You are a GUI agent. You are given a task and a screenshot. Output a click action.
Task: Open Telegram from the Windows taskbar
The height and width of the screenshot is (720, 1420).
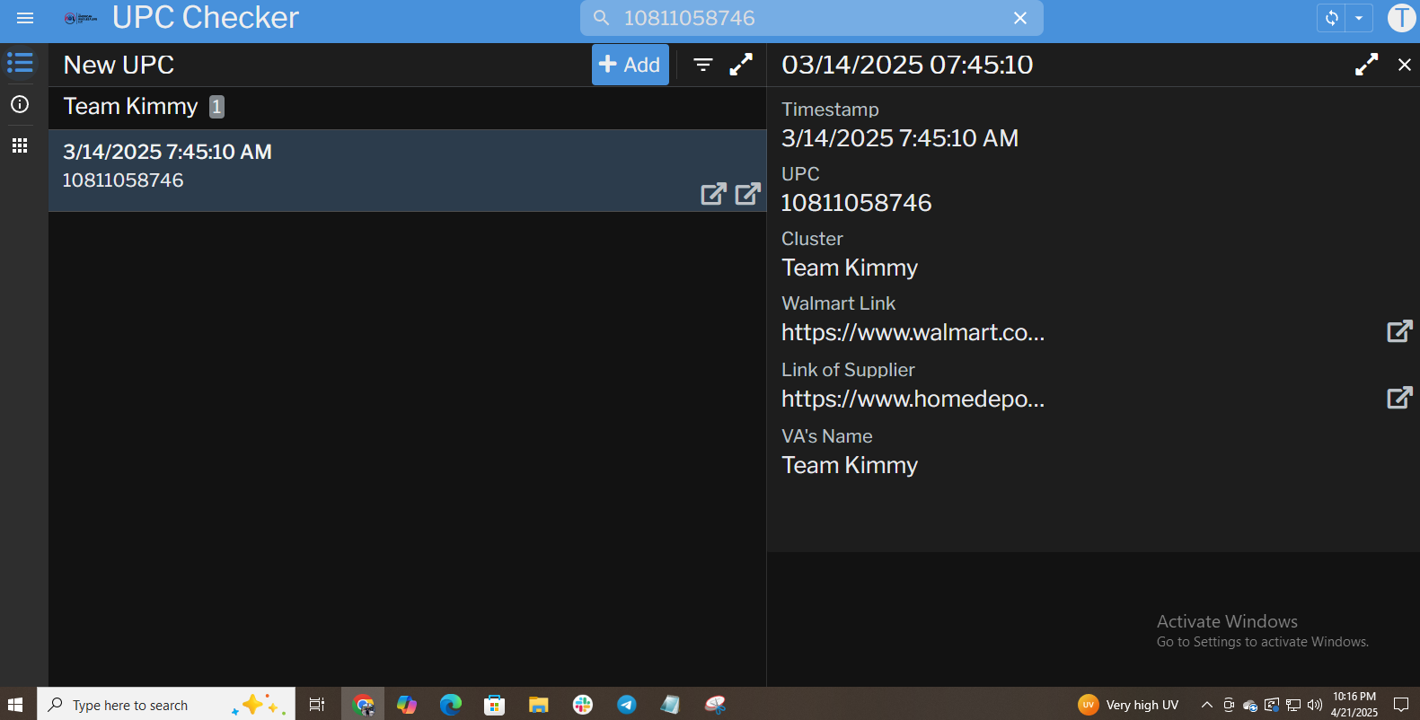point(627,705)
